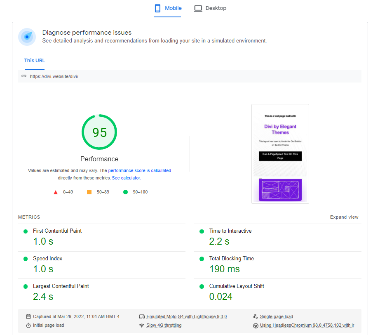This screenshot has height=335, width=380.
Task: Click the red triangle 0–49 legend icon
Action: click(56, 192)
